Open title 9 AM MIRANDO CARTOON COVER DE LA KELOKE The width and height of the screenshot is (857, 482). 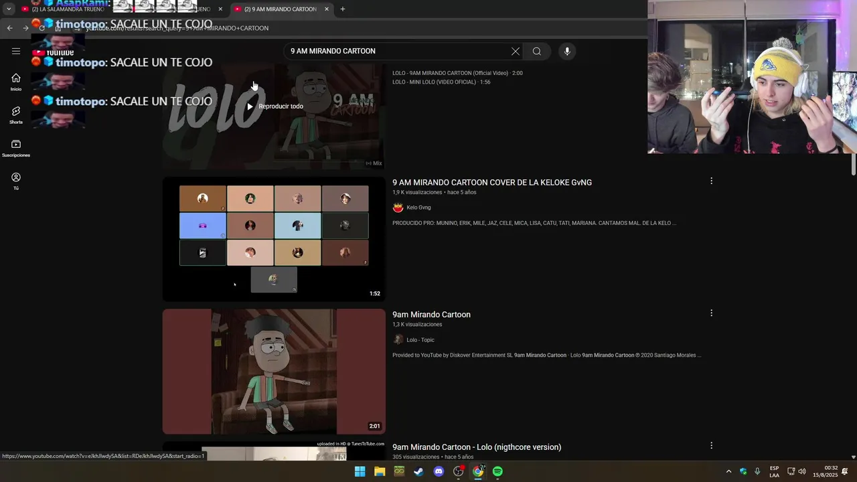click(492, 182)
